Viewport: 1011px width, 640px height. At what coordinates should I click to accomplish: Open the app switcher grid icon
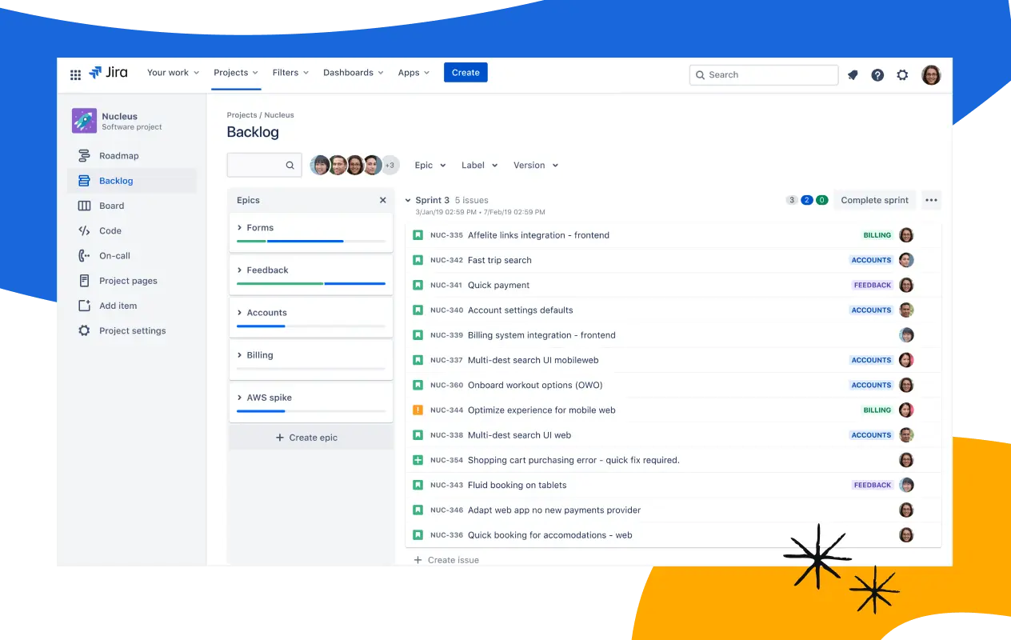point(75,74)
